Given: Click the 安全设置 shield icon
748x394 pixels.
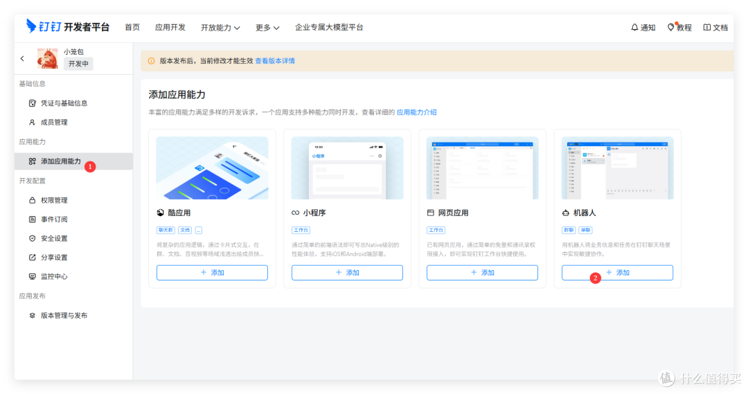Looking at the screenshot, I should [32, 238].
